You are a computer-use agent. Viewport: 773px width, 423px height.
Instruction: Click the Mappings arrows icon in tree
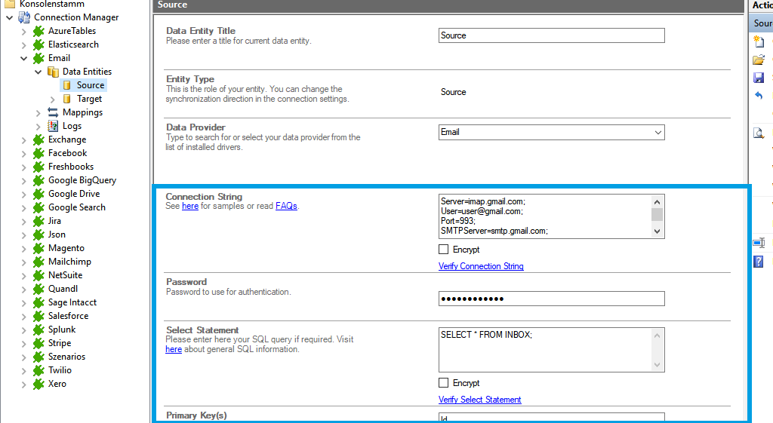click(53, 112)
